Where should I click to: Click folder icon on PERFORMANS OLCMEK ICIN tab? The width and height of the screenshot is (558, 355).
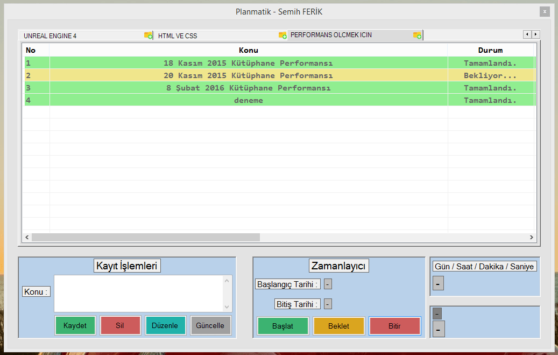[x=417, y=35]
